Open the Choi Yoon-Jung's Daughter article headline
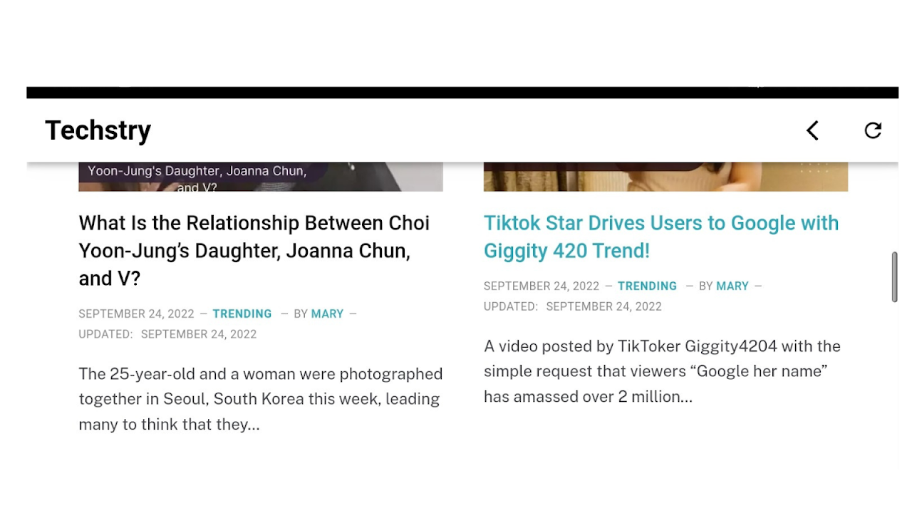The image size is (912, 513). click(254, 251)
